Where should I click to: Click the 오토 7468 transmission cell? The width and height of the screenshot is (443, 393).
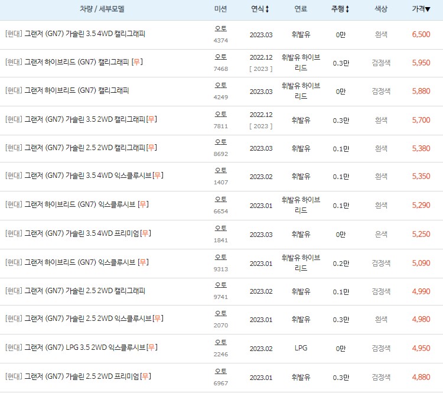tap(221, 63)
